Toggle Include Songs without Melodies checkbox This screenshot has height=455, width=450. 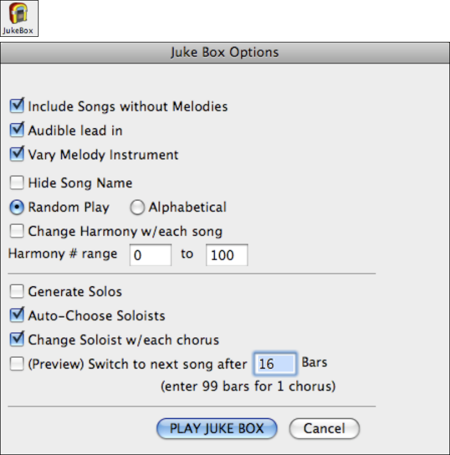pos(17,106)
